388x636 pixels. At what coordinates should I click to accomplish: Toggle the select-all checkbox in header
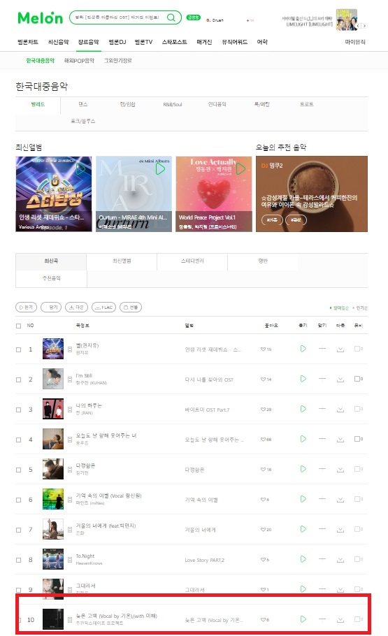tap(18, 326)
